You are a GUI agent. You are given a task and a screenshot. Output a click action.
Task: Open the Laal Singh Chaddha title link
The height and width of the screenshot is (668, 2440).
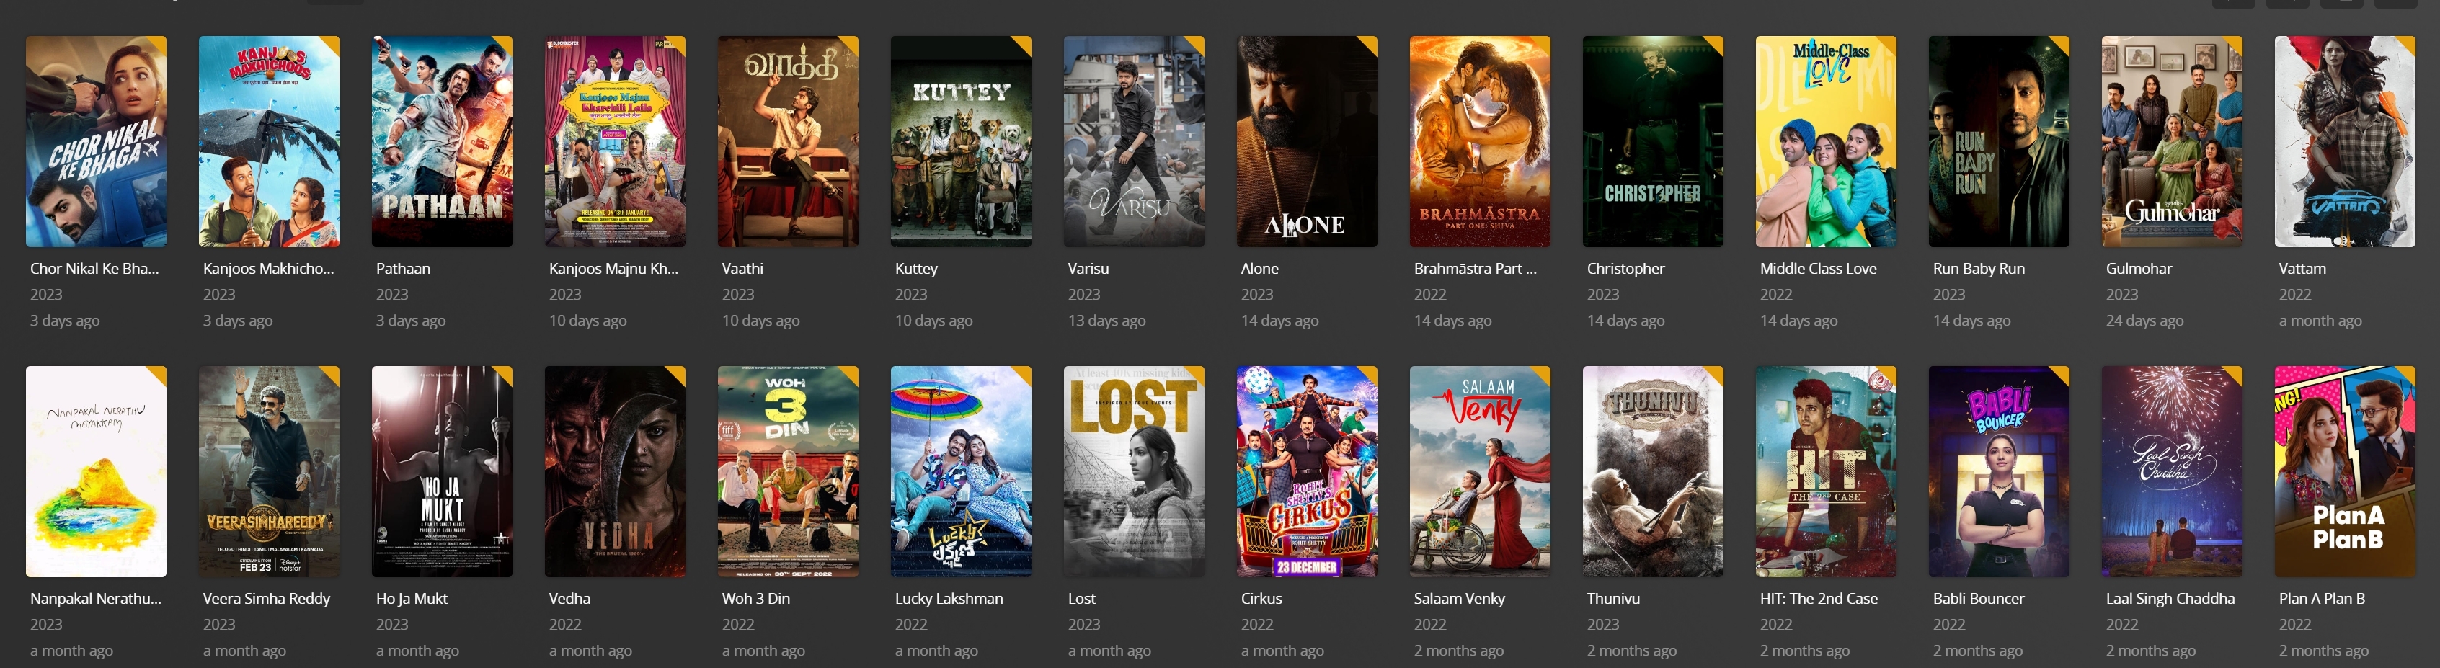[2170, 599]
